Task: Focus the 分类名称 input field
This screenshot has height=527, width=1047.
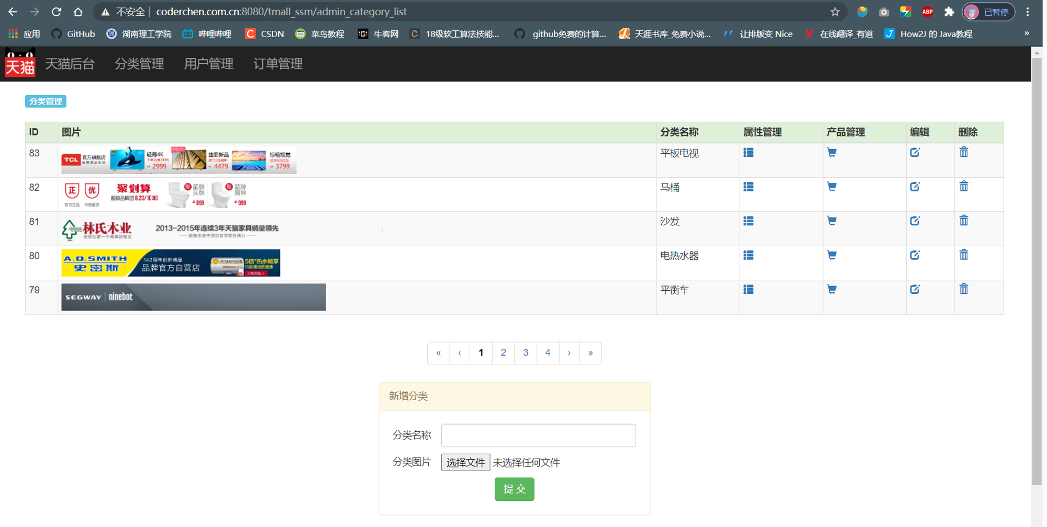Action: point(538,435)
